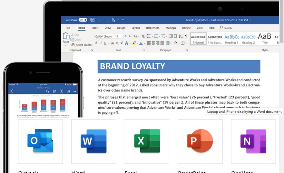
Task: Tap the share icon on the iPhone Word app
Action: (x=69, y=91)
